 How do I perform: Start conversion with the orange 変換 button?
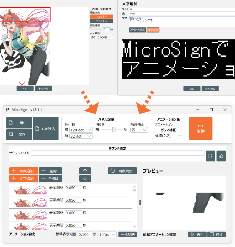click(201, 128)
